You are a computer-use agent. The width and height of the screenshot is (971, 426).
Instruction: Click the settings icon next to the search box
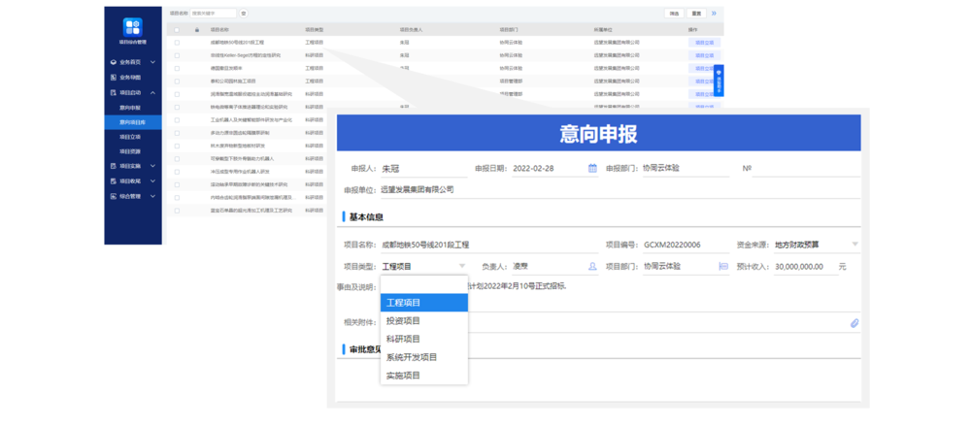point(243,14)
